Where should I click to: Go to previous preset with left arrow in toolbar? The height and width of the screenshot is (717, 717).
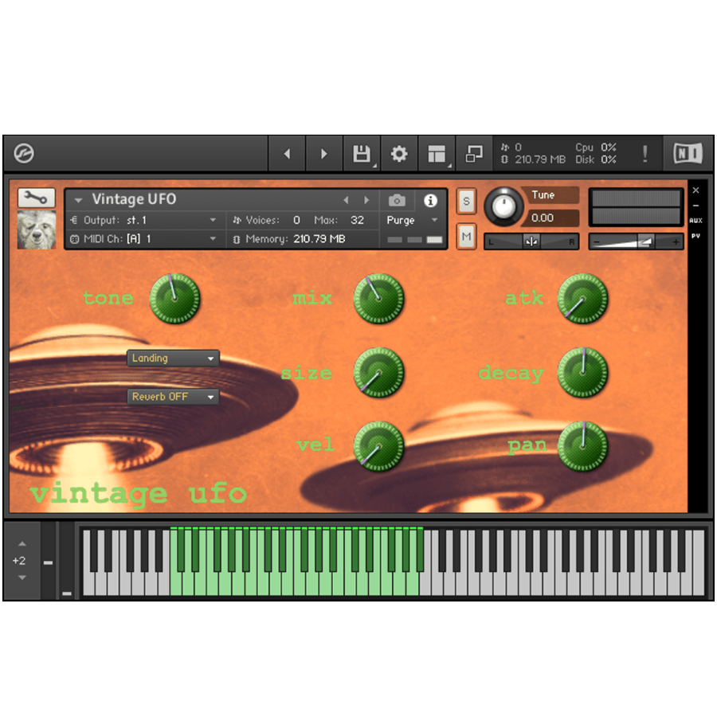tap(287, 154)
